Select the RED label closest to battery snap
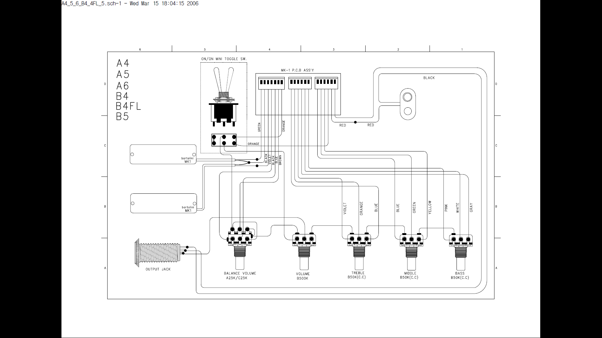This screenshot has height=338, width=602. (371, 125)
